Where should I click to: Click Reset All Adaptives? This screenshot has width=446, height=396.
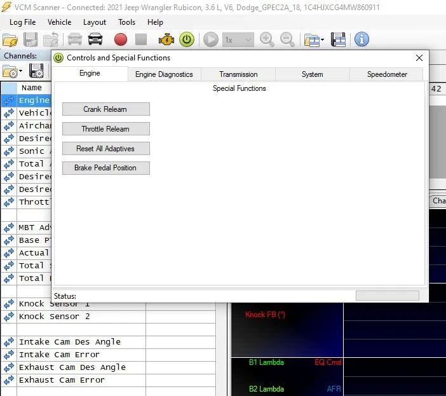pyautogui.click(x=106, y=149)
